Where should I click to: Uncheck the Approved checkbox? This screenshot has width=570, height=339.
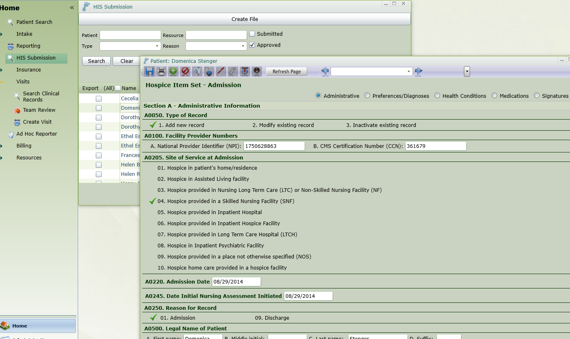(252, 45)
